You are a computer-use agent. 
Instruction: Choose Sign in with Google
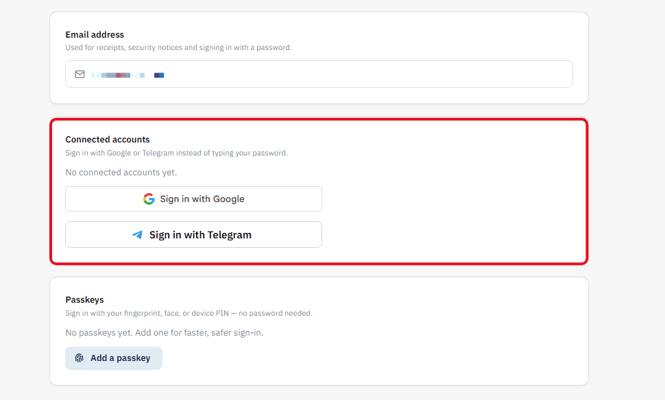193,199
